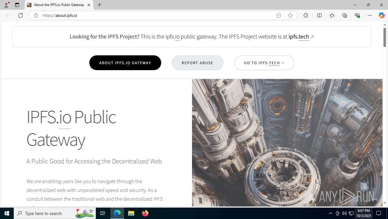This screenshot has height=219, width=388.
Task: Click the IPFS.io Public Gateway heading
Action: click(71, 128)
